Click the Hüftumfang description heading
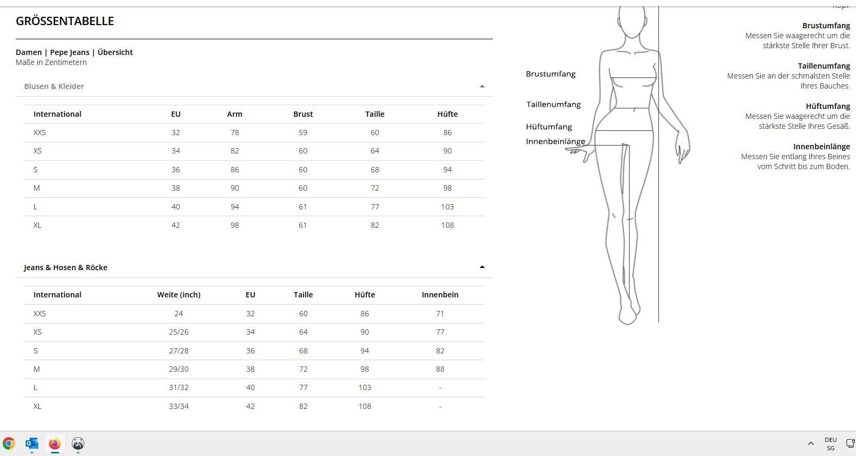The image size is (856, 456). (x=828, y=106)
